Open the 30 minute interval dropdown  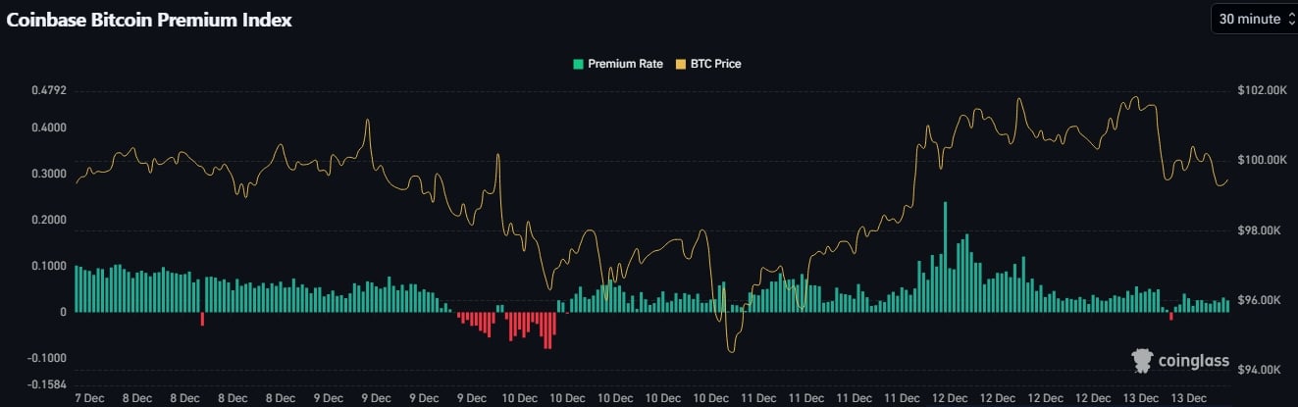pos(1252,19)
